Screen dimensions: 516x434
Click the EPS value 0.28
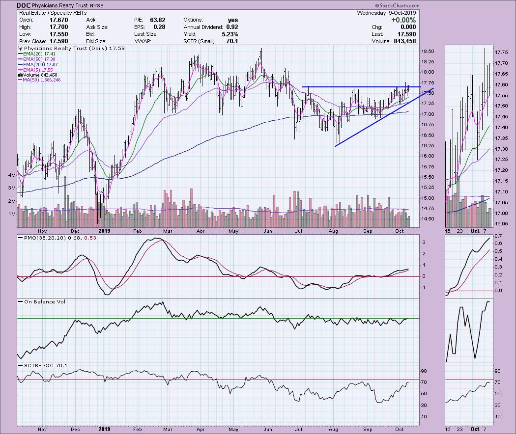159,27
